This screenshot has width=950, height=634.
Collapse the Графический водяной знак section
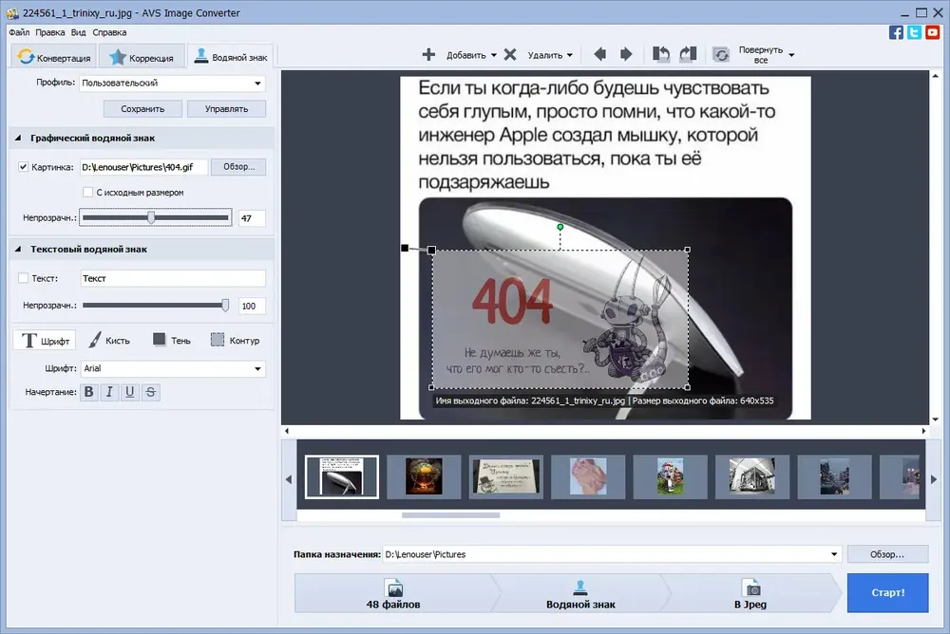pyautogui.click(x=18, y=138)
